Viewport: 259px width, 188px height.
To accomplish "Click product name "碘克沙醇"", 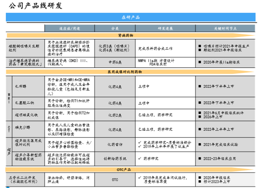I will (23, 127).
